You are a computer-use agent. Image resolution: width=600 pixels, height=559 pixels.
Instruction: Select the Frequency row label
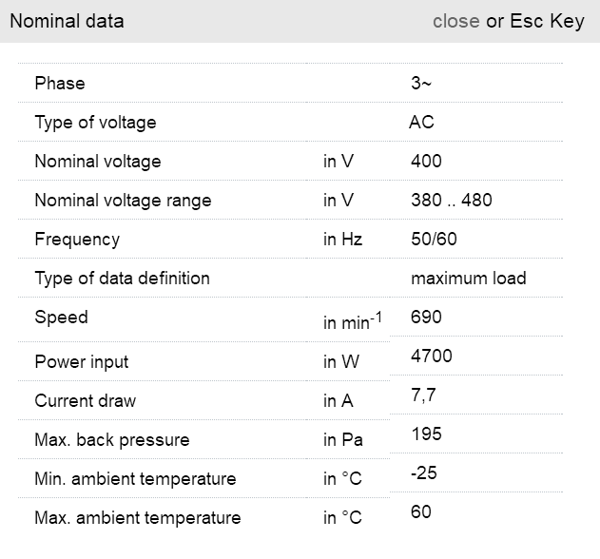[77, 240]
